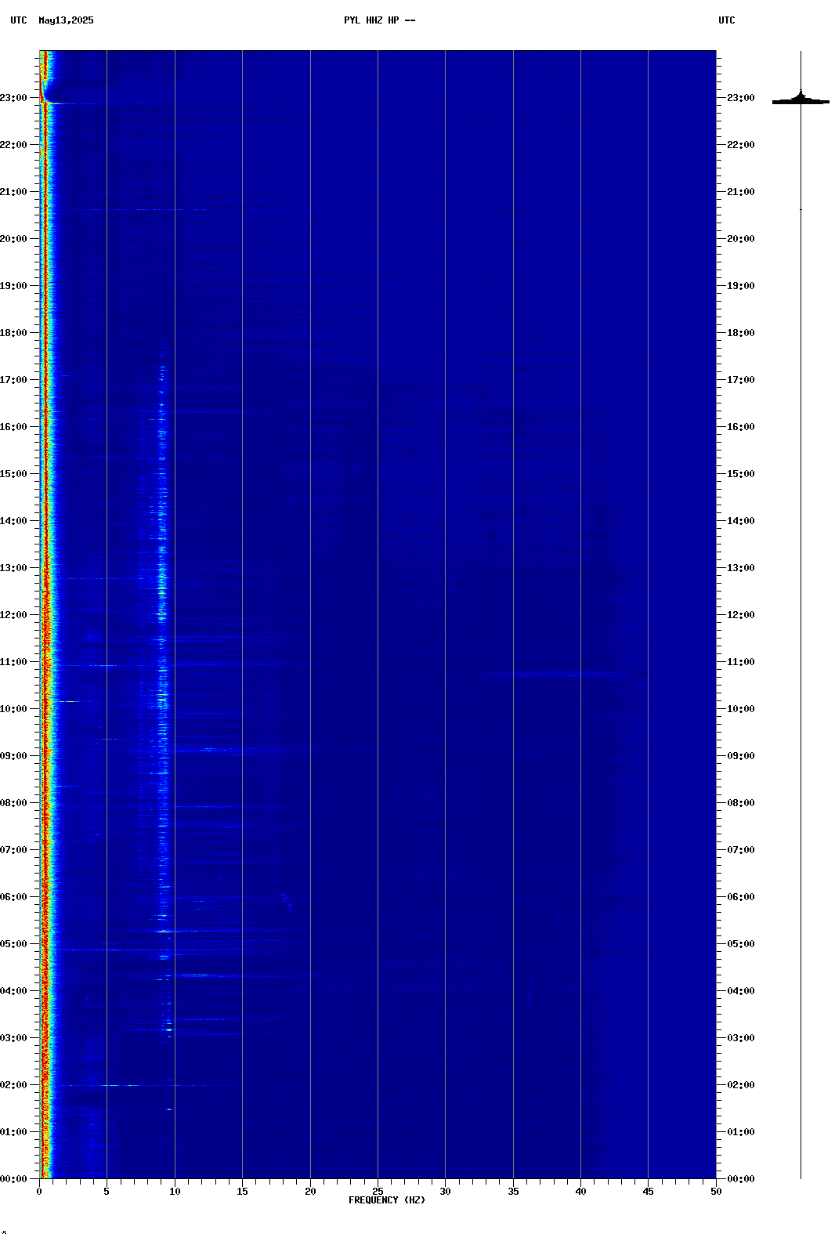Click the 10 Hz frequency tick label

click(x=175, y=1192)
